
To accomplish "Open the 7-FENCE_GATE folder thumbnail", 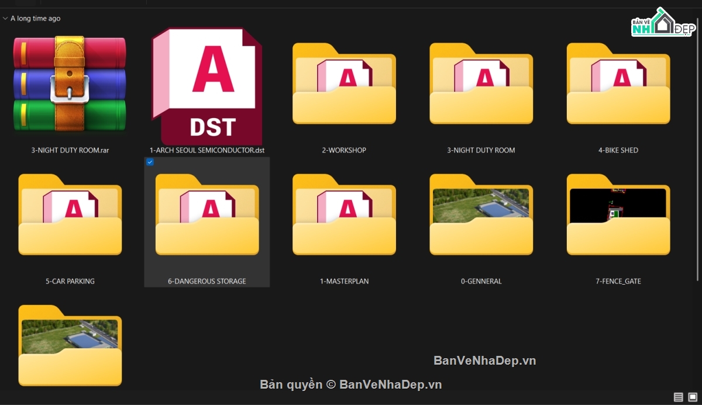I will 618,214.
